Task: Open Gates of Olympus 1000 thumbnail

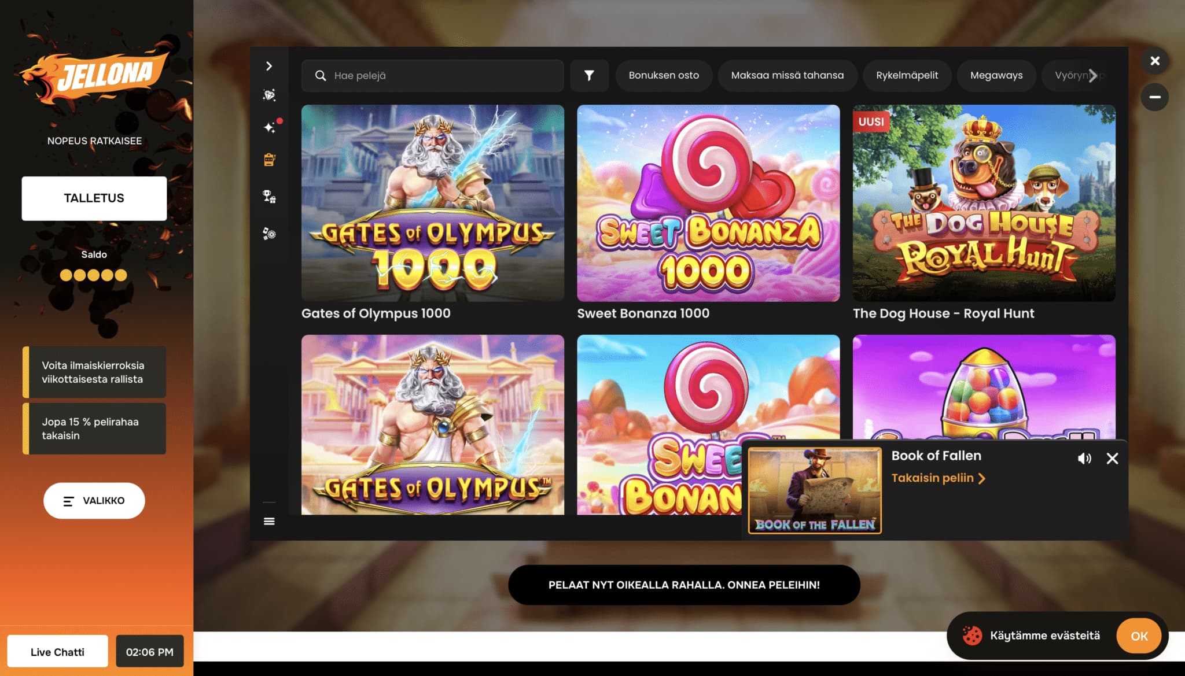Action: click(x=432, y=203)
